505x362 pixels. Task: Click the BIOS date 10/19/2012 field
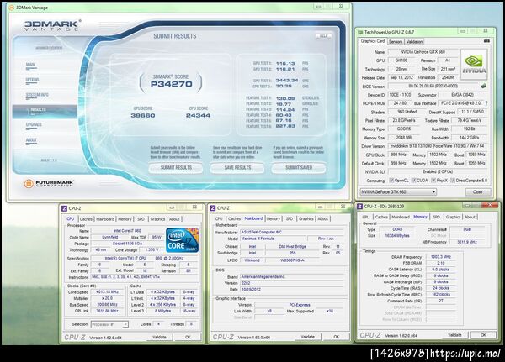[292, 290]
